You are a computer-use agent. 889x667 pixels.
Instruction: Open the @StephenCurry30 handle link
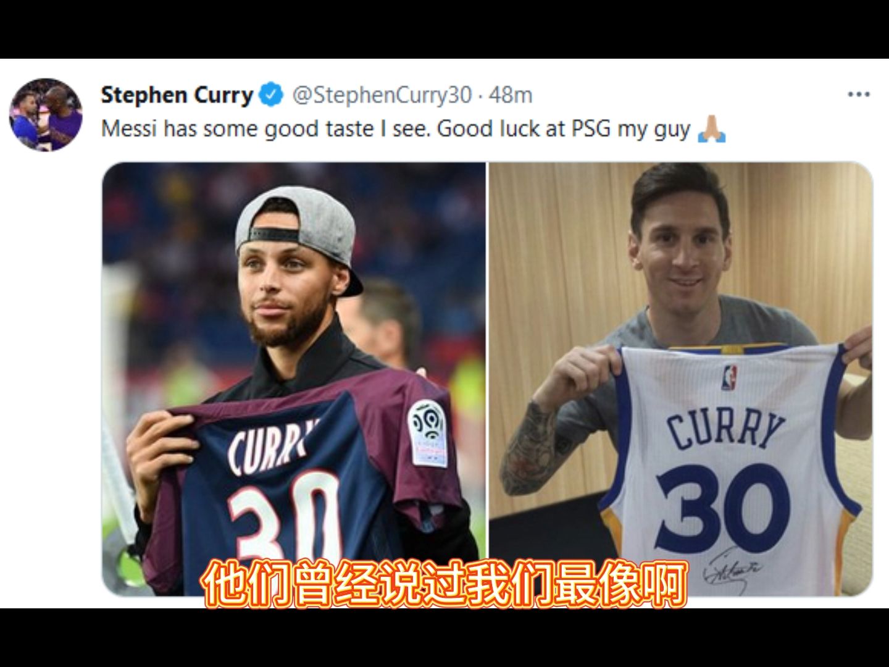[x=382, y=95]
